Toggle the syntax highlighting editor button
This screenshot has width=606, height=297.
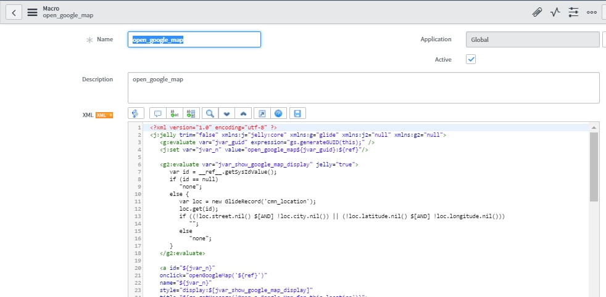click(x=136, y=113)
